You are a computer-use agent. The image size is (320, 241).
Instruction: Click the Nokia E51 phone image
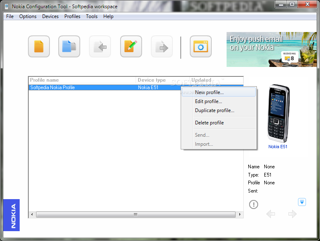click(x=278, y=113)
